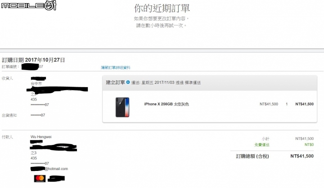Click the Mastercard payment card icon

coord(40,179)
